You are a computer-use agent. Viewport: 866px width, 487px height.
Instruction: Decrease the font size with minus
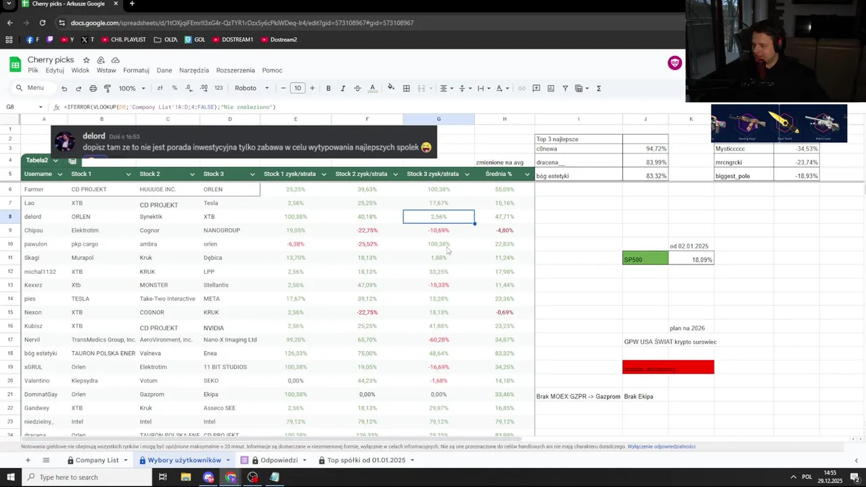(x=283, y=88)
